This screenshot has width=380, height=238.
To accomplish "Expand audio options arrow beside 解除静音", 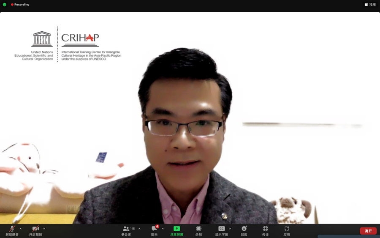I will [x=21, y=229].
